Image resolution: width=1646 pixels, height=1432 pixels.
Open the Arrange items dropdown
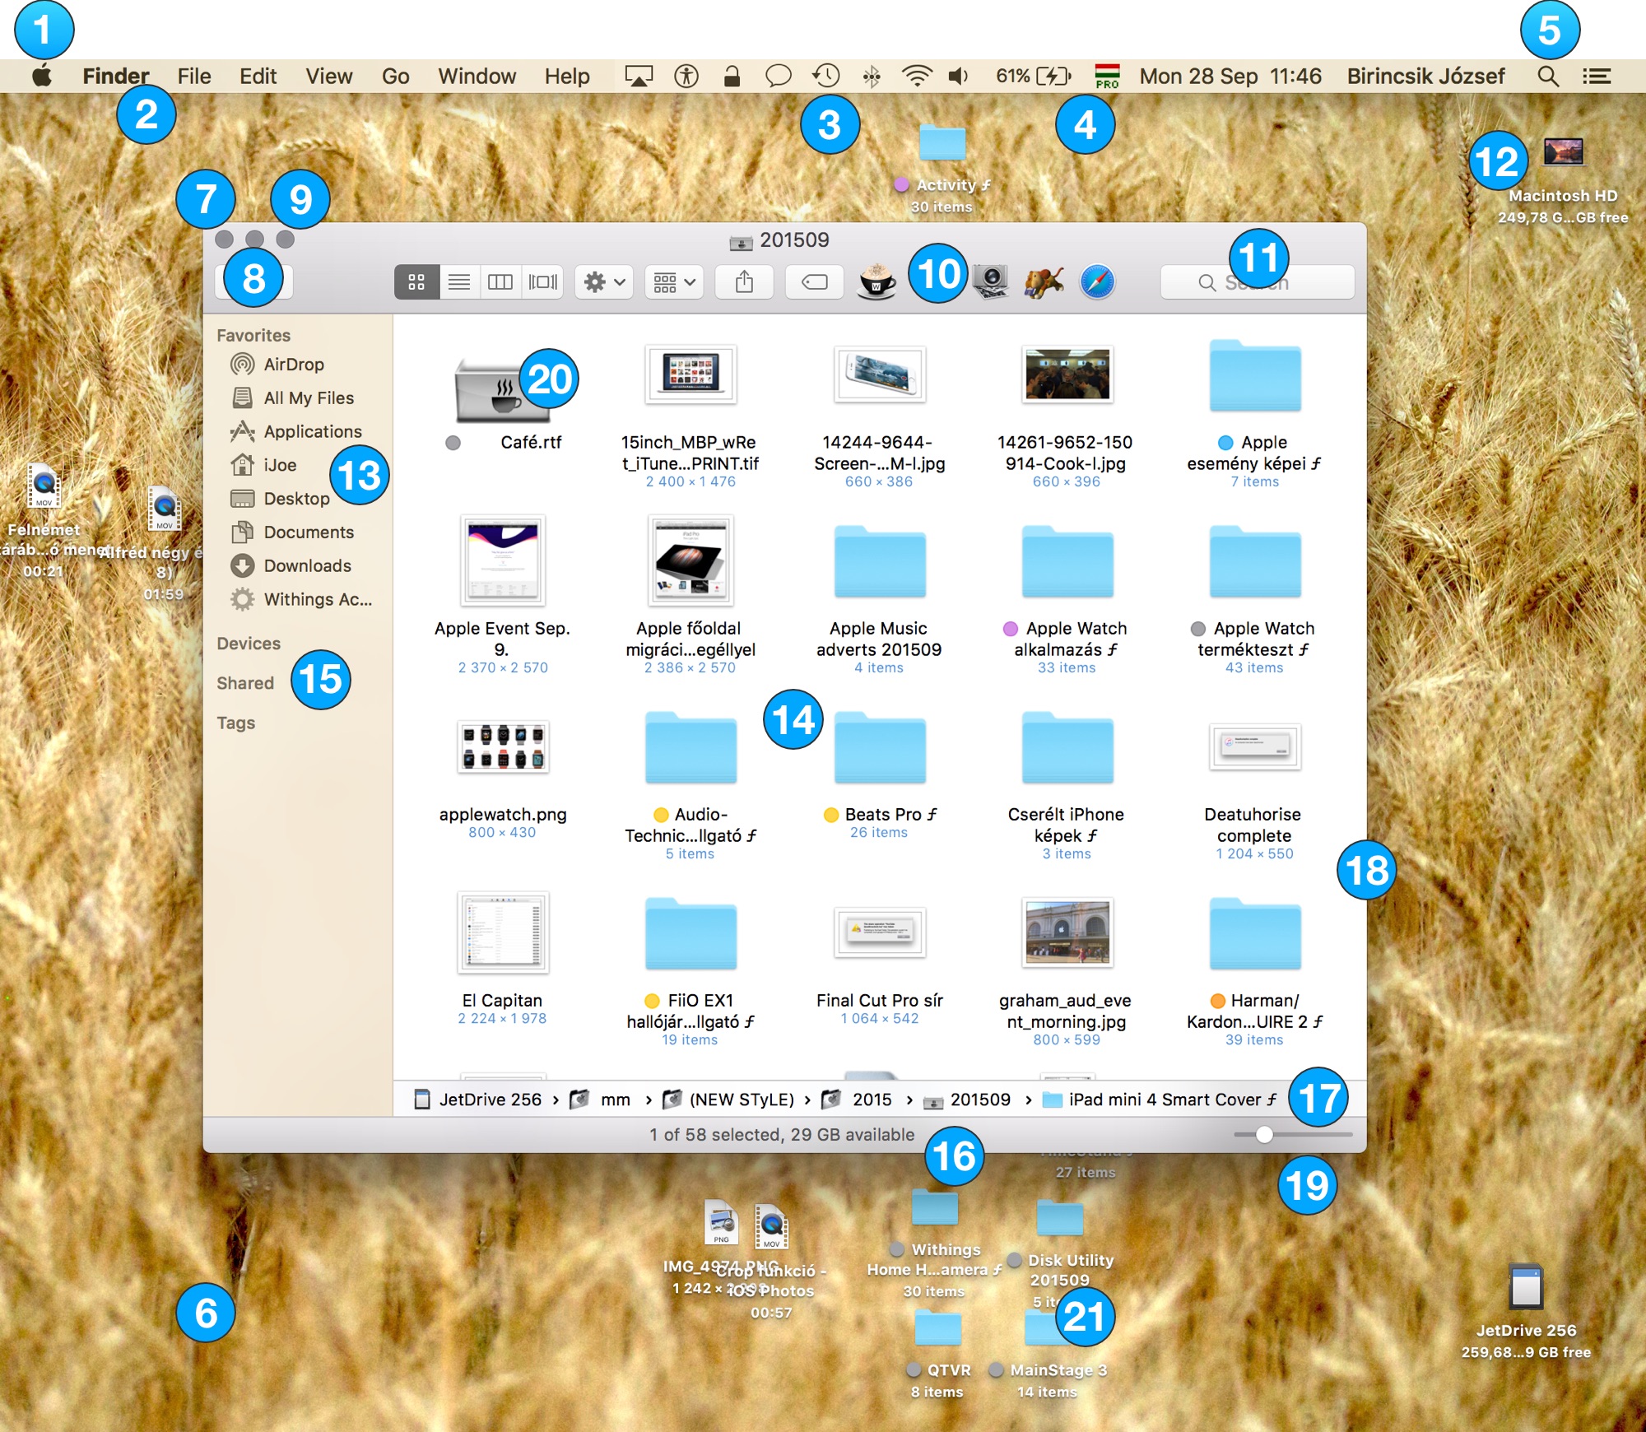[674, 282]
